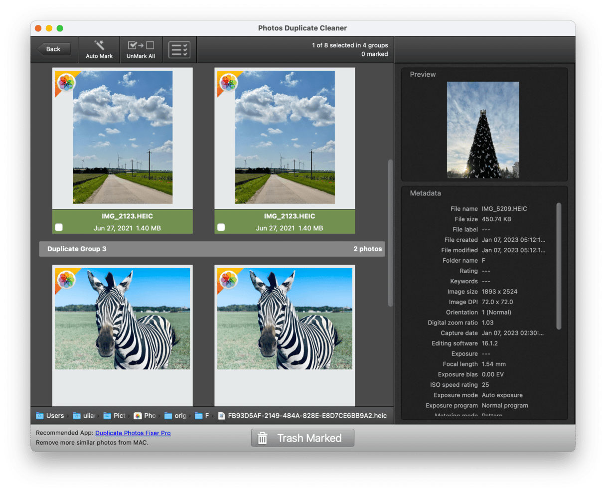Image resolution: width=606 pixels, height=492 pixels.
Task: Open the Duplicate Photos Fixer Pro link
Action: 133,433
